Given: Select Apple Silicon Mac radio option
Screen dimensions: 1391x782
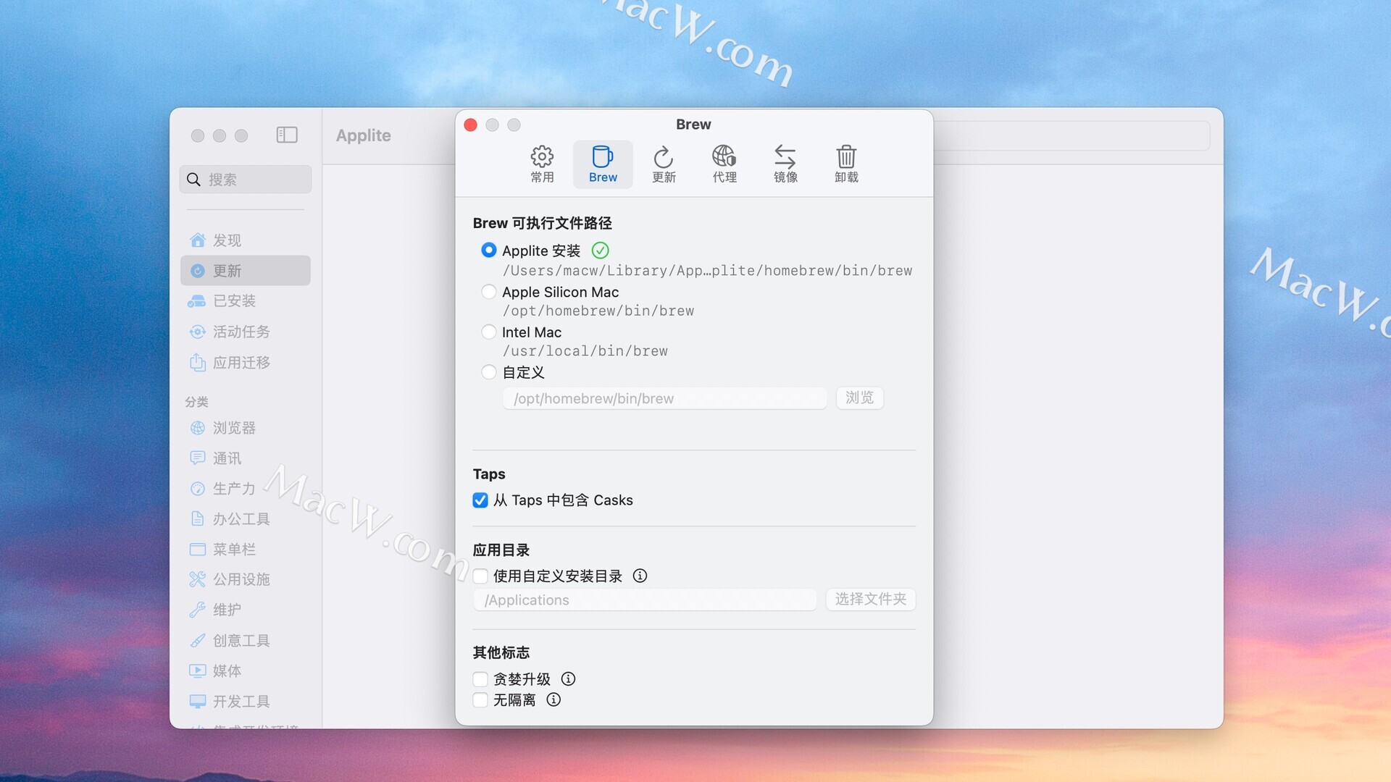Looking at the screenshot, I should (489, 292).
